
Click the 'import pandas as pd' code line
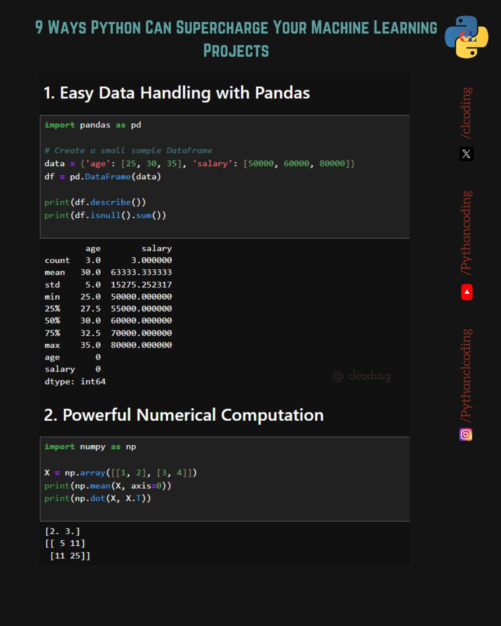93,124
